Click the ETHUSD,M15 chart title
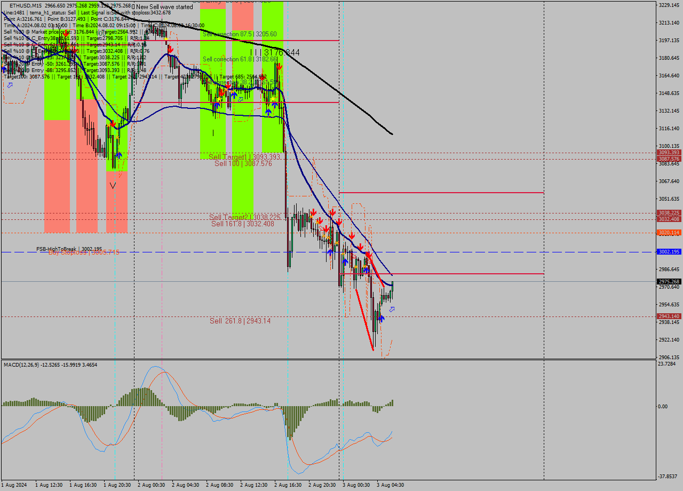This screenshot has width=683, height=491. [27, 5]
